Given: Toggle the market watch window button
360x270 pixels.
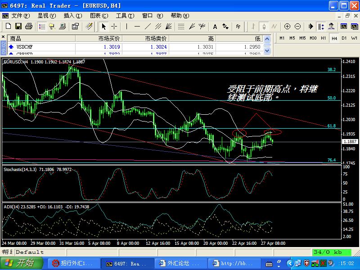Looking at the screenshot, I should click(x=42, y=27).
